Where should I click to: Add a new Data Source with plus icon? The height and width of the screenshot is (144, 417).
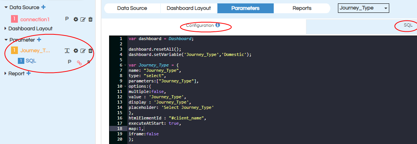pyautogui.click(x=43, y=7)
